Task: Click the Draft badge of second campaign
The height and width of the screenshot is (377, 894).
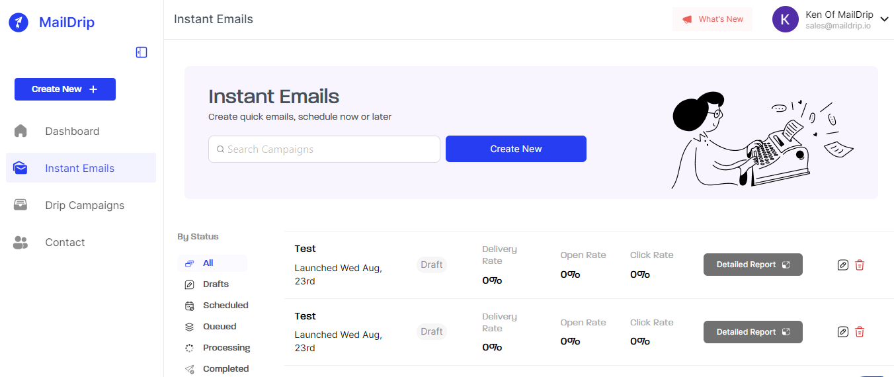Action: 432,331
